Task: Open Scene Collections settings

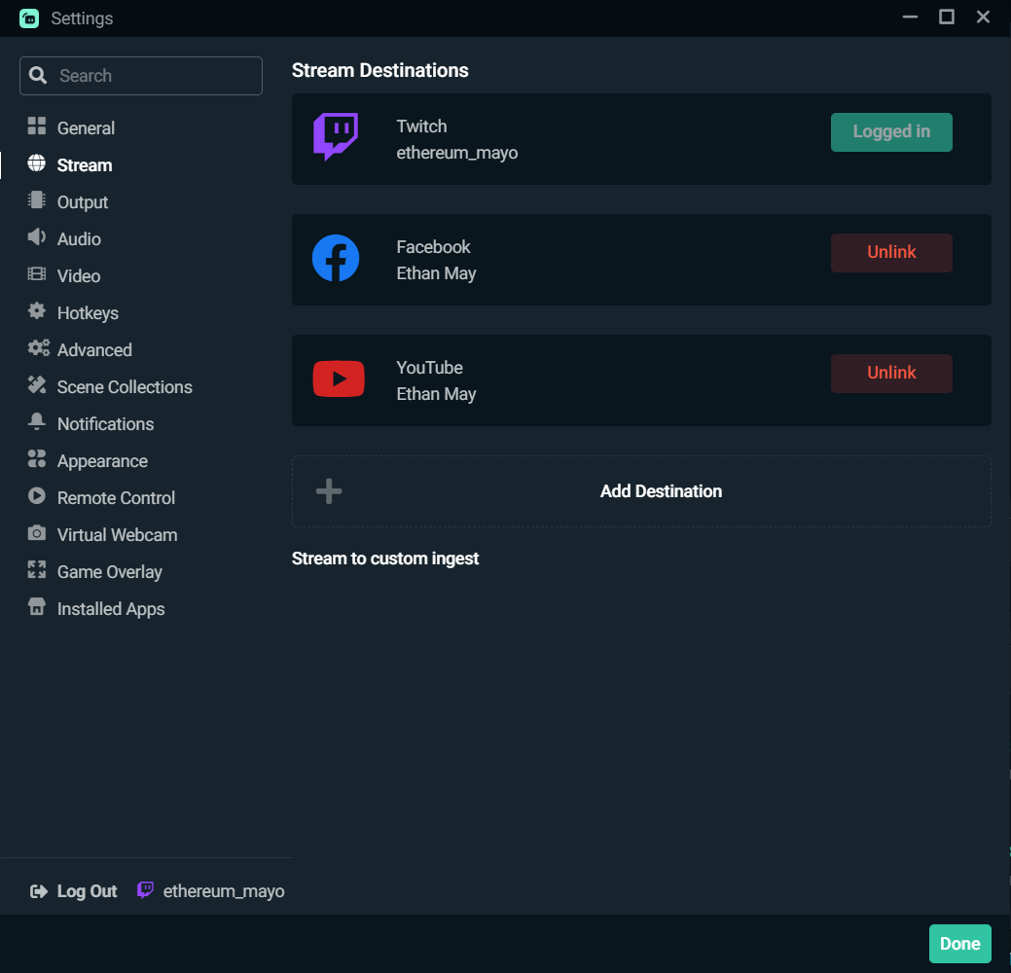Action: click(125, 387)
